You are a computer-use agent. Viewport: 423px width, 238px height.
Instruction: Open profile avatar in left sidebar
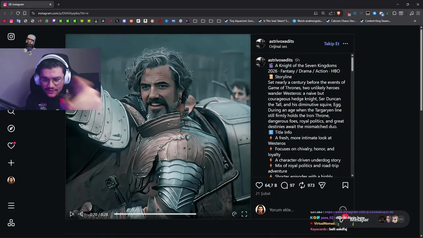(11, 180)
